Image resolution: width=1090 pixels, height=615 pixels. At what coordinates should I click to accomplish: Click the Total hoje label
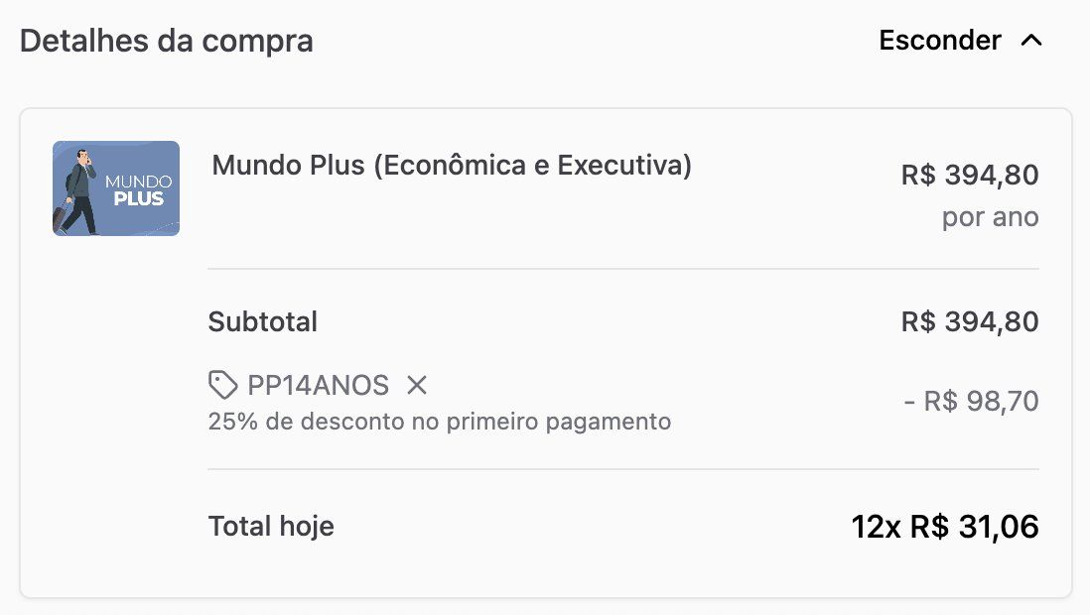(x=271, y=526)
